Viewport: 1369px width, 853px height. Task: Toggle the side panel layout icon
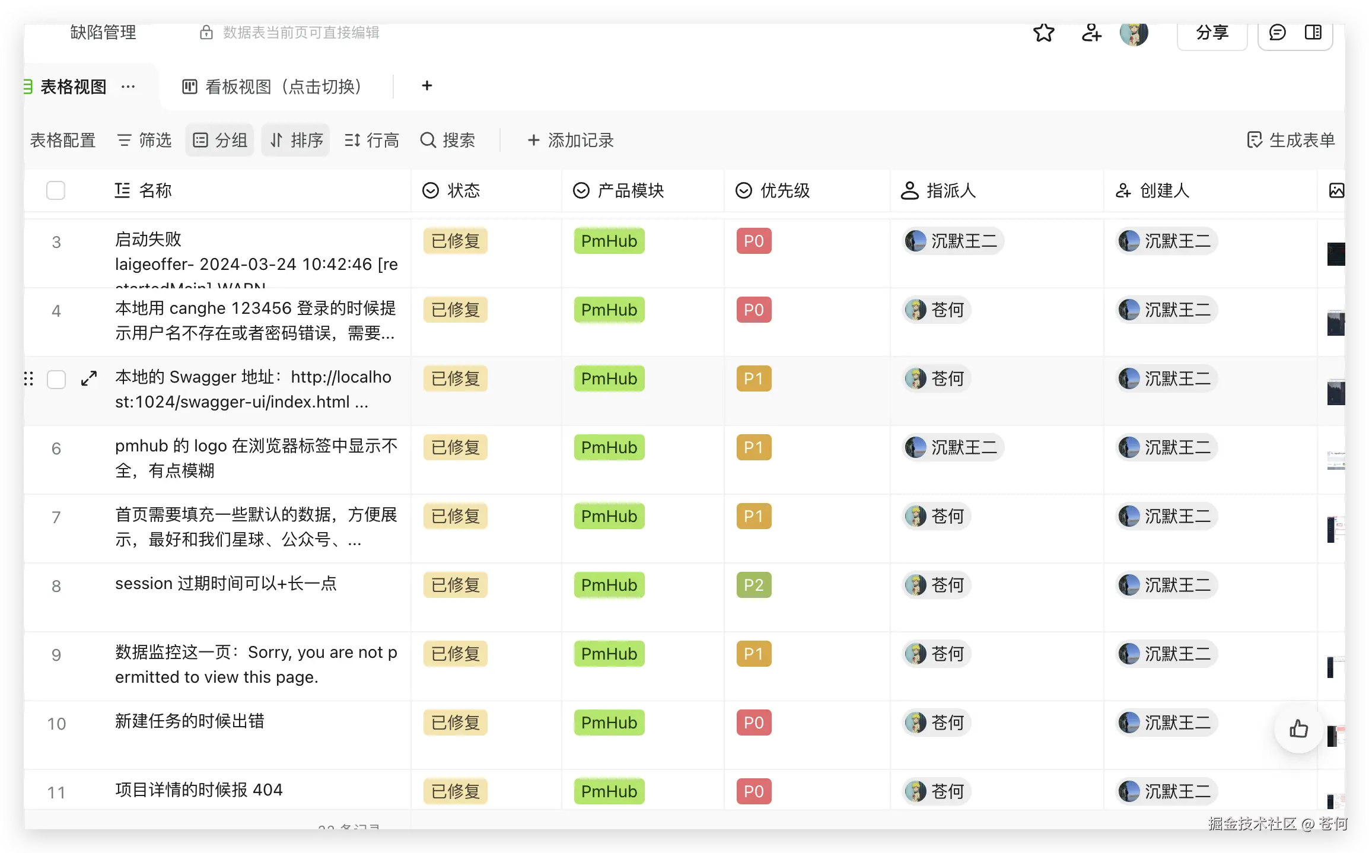[1313, 33]
